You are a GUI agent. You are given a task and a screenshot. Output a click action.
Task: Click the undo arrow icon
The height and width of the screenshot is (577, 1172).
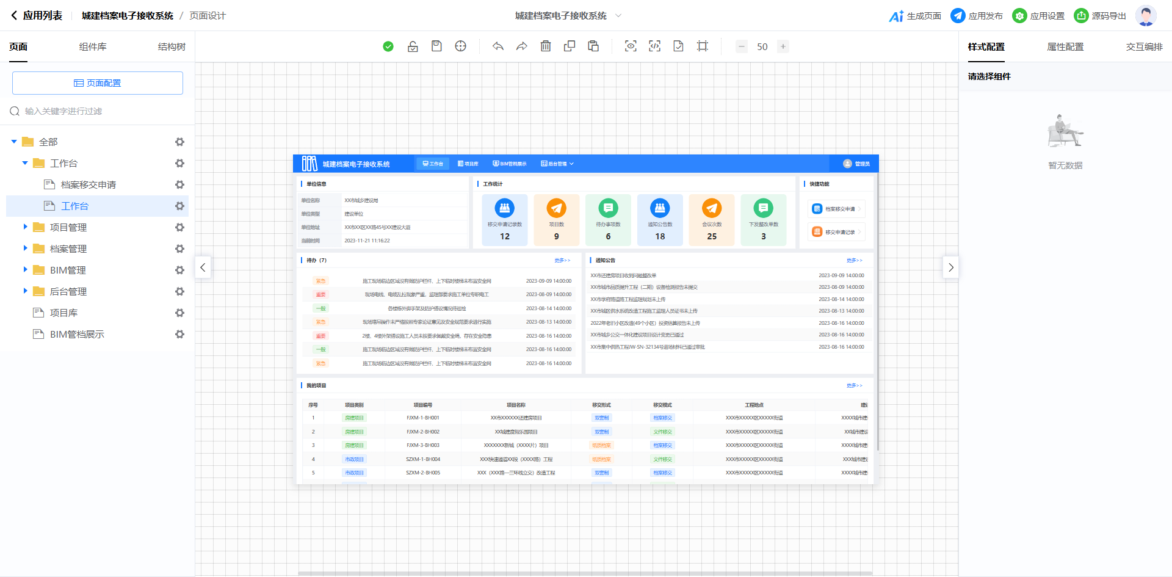click(498, 46)
